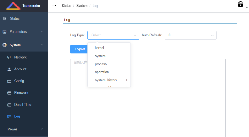The image size is (249, 137).
Task: Toggle the sidebar collapse icon
Action: pyautogui.click(x=54, y=6)
